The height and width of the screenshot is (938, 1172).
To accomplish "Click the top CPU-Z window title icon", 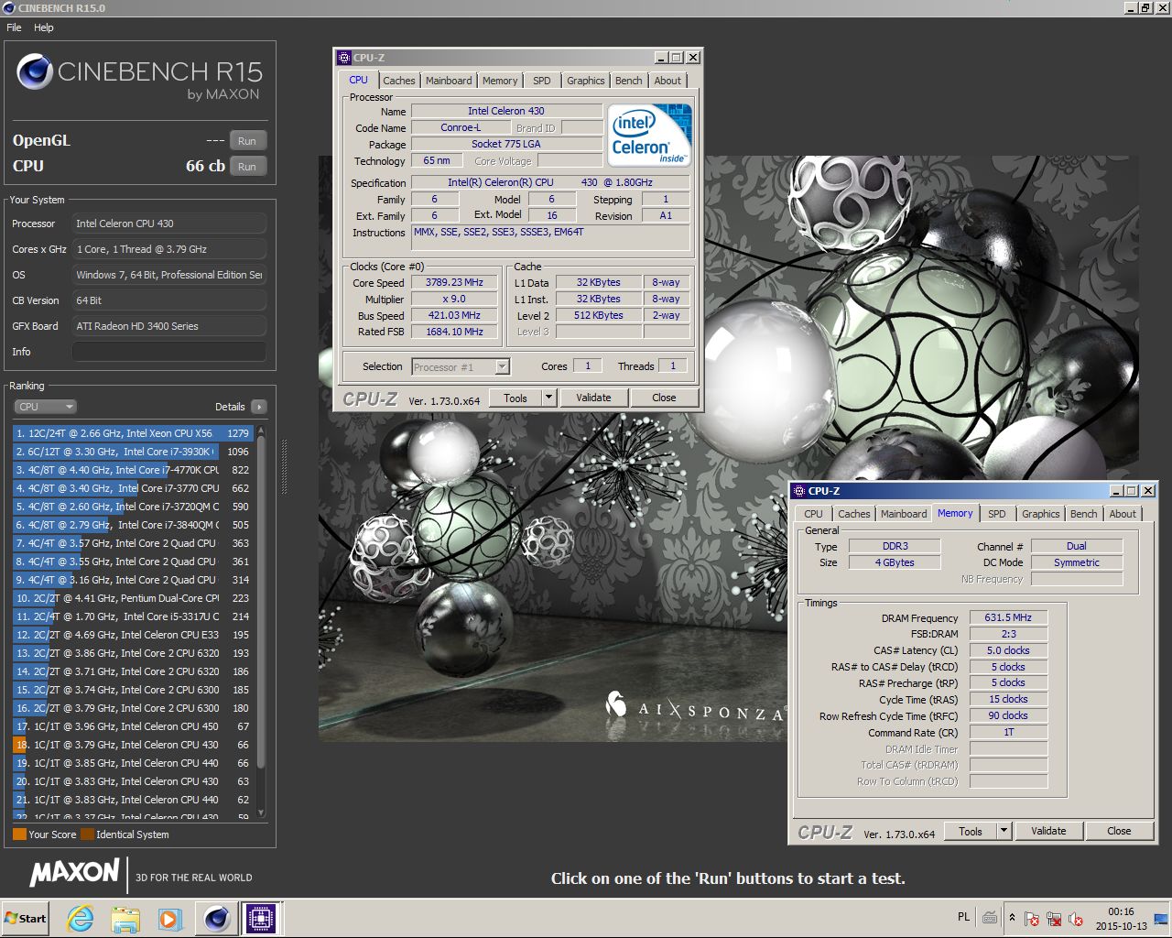I will point(344,58).
